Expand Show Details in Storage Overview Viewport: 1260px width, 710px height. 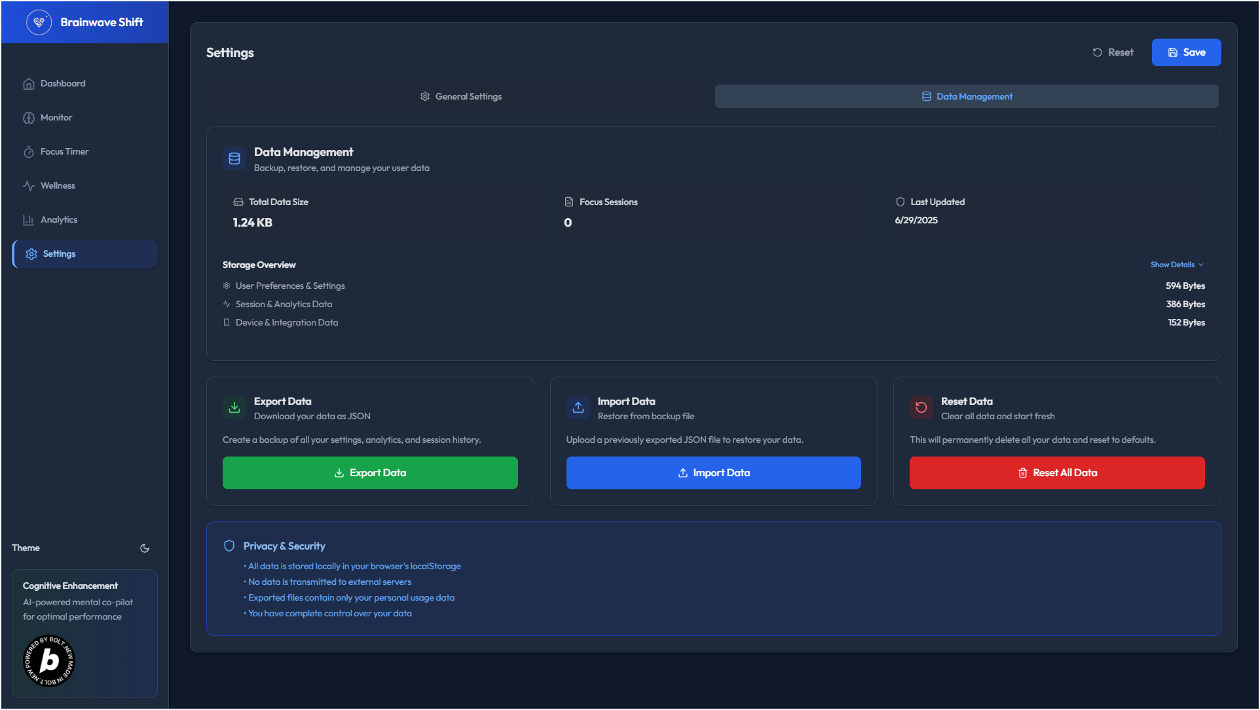[1177, 265]
